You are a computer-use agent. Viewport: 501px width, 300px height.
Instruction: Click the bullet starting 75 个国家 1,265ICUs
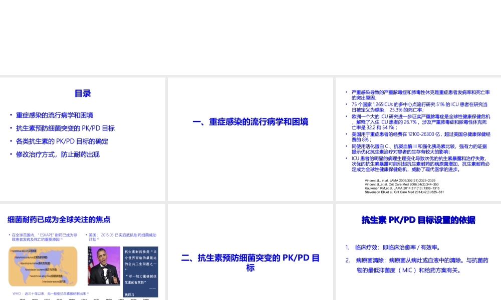(419, 107)
